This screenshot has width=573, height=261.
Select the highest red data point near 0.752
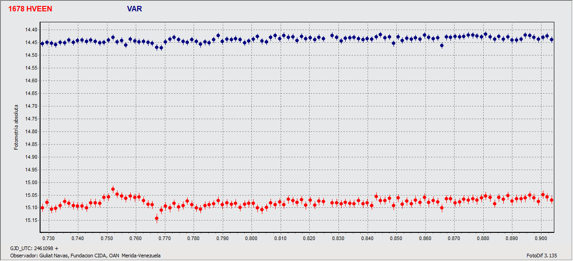coord(113,189)
